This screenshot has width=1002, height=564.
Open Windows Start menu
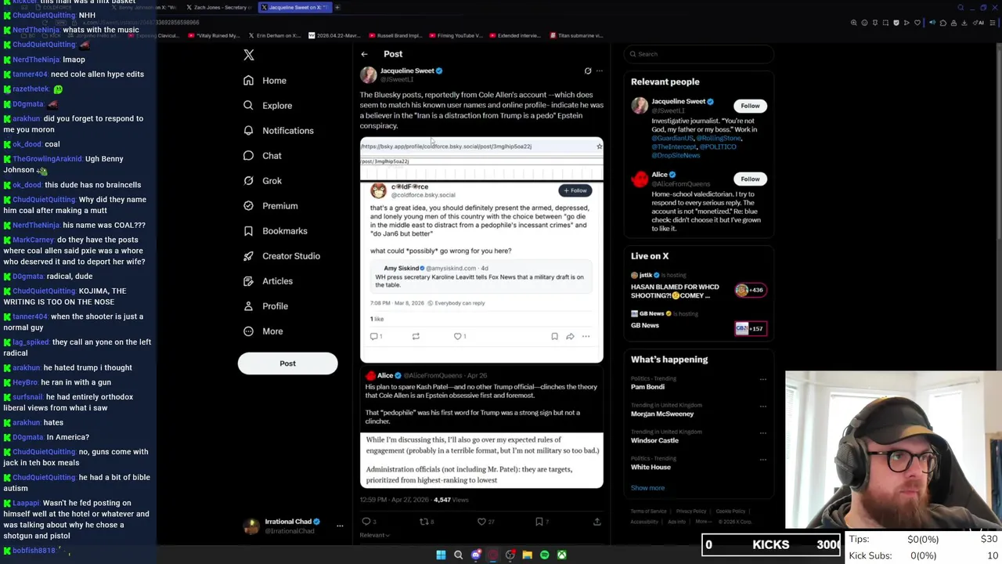[441, 555]
